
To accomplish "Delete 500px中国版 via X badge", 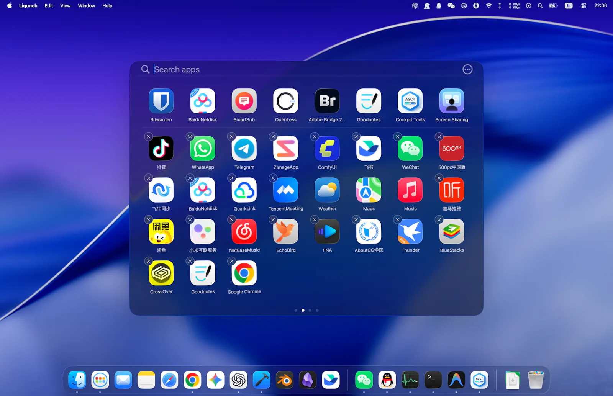I will point(439,137).
